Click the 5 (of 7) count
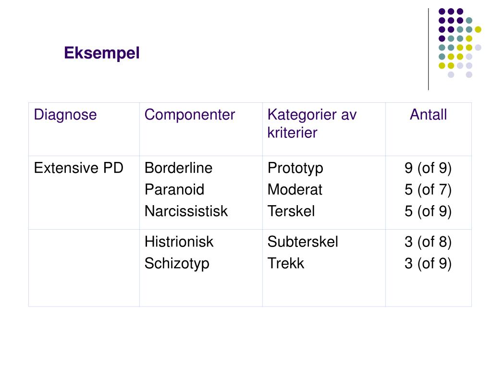Screen dimensions: 492x369 (428, 190)
